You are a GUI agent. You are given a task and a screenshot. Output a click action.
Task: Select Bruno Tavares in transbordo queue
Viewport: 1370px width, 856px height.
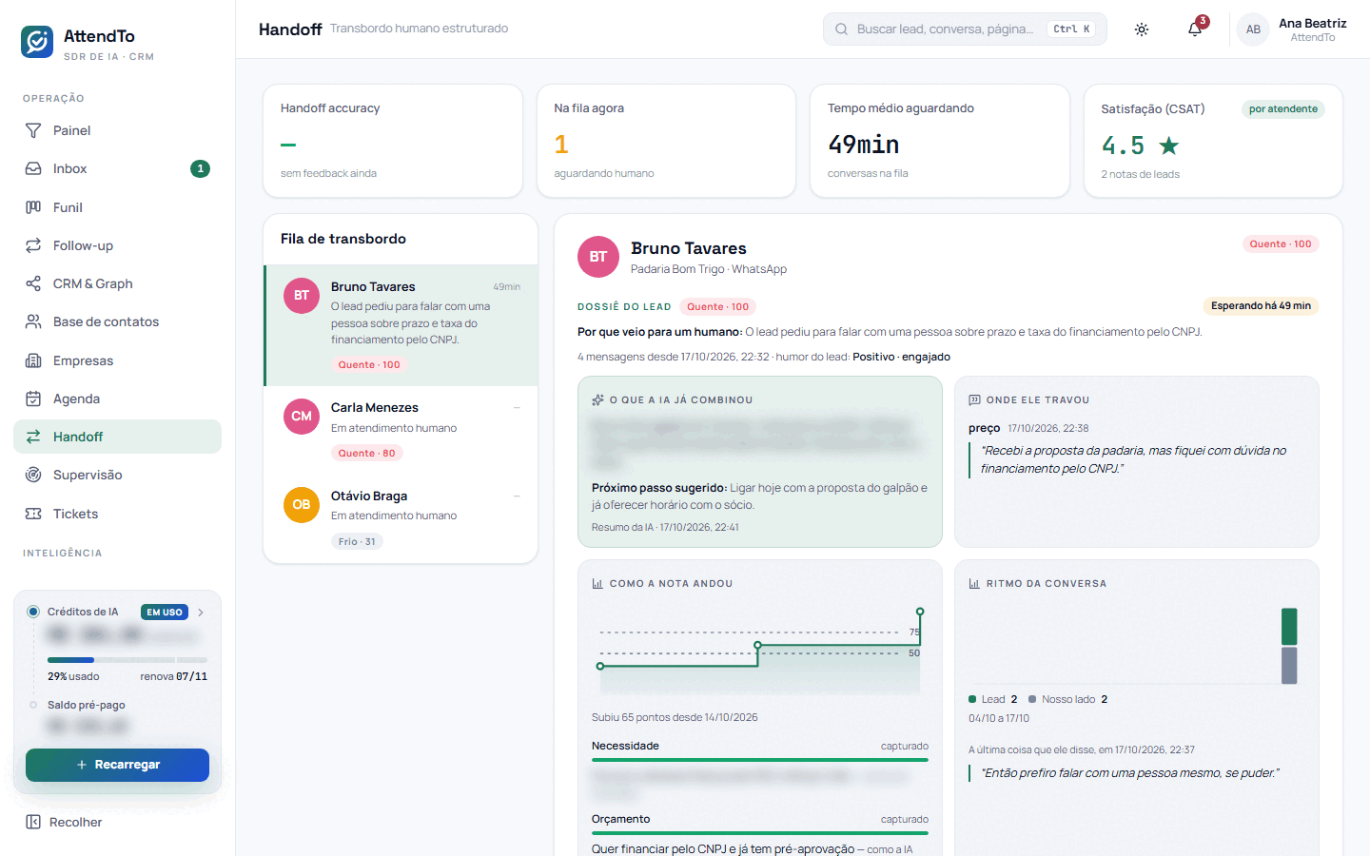pyautogui.click(x=401, y=325)
